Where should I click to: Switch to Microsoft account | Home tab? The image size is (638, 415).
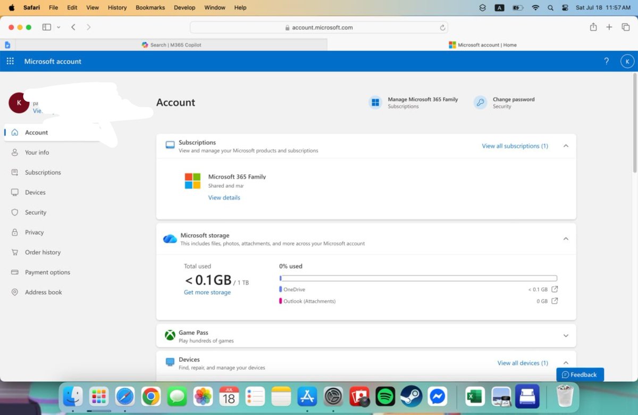pyautogui.click(x=482, y=45)
